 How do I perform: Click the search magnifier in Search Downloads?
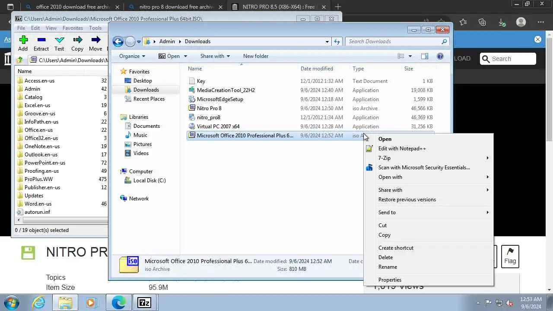444,41
